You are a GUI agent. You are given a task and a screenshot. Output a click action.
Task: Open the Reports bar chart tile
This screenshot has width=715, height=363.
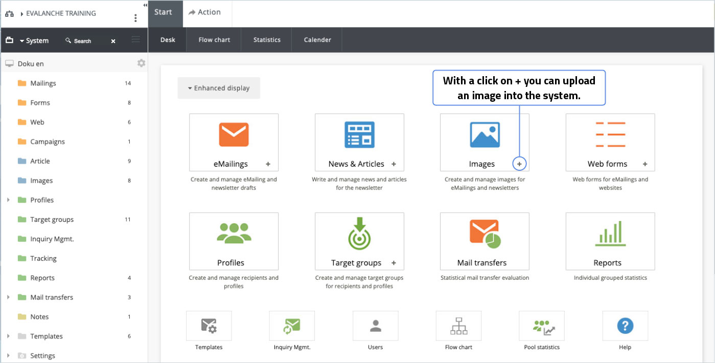tap(610, 234)
